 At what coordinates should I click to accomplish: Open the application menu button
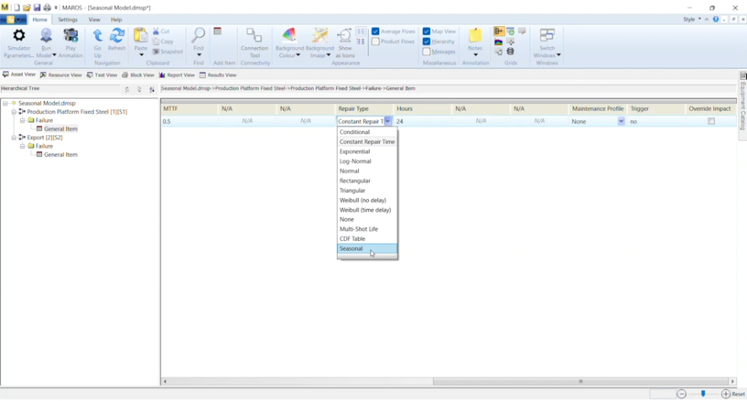coord(13,19)
